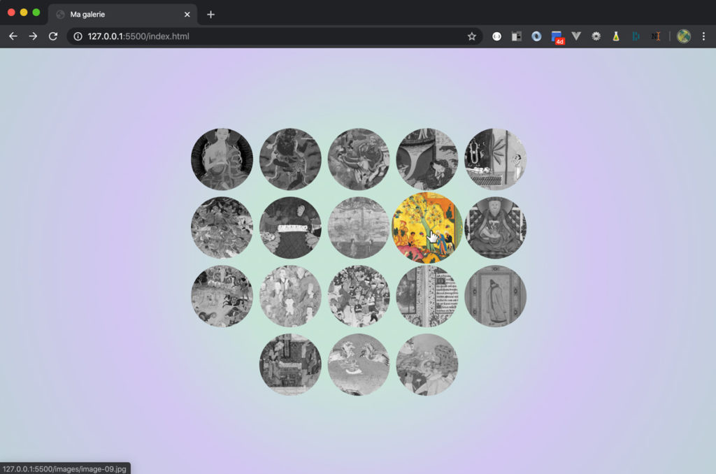Open the seated Buddha thumbnail, first row
The image size is (716, 474).
click(222, 159)
